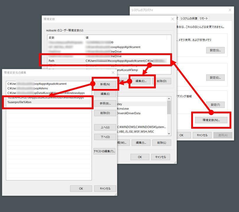Click the 環境変数(N) button in System Properties
The height and width of the screenshot is (212, 239).
211,120
